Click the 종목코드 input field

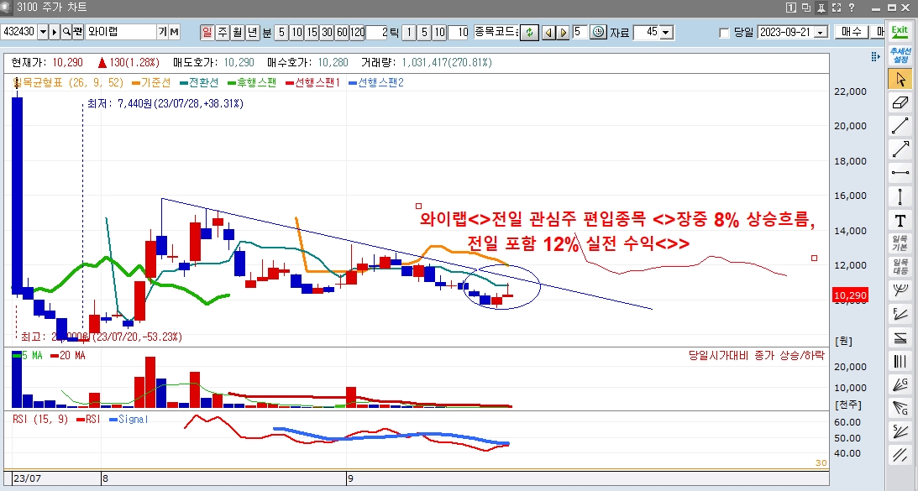[496, 32]
